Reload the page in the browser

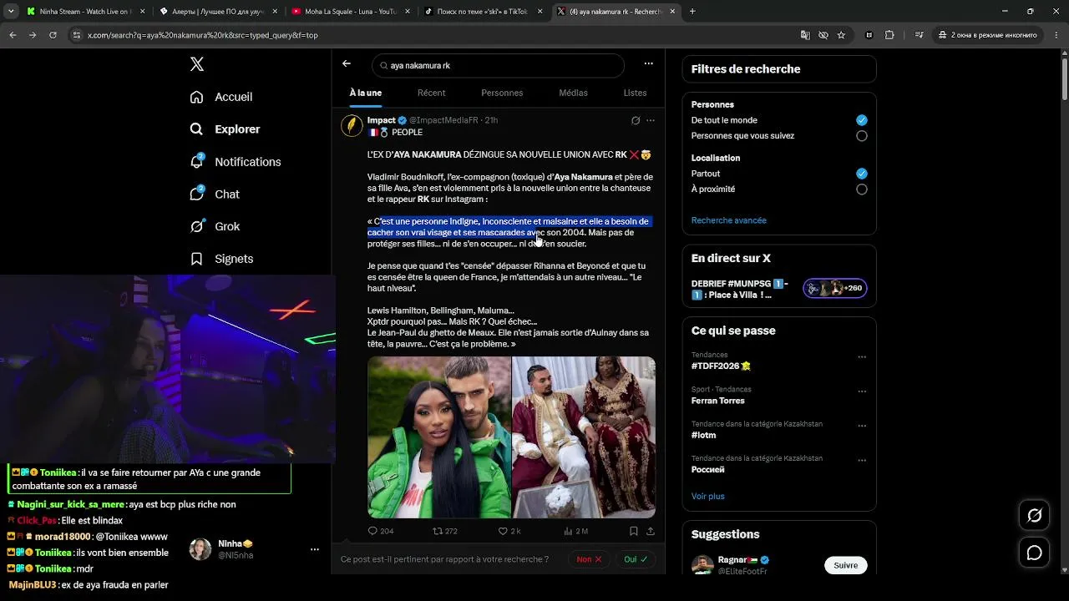coord(53,35)
